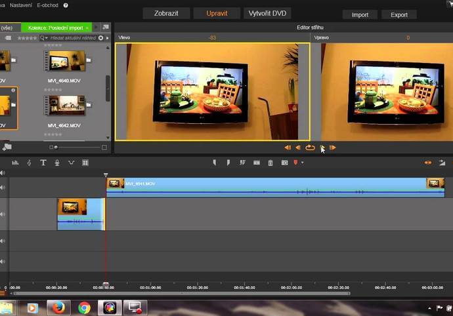Close the Kolekce: Poslední import tab
Screen dimensions: 453x316
(87, 28)
